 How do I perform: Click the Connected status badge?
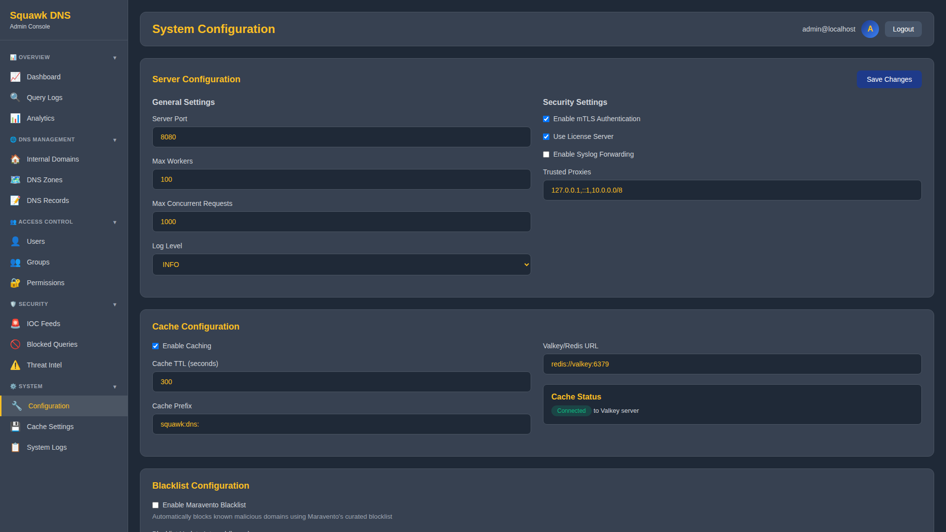coord(571,411)
